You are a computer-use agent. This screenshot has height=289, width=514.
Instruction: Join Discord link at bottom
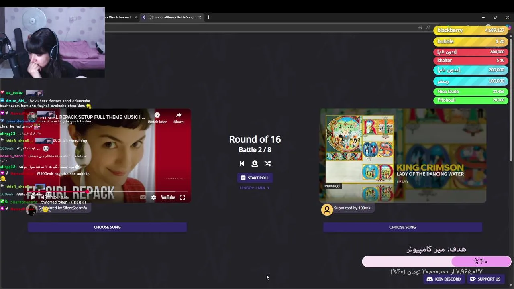coord(444,279)
